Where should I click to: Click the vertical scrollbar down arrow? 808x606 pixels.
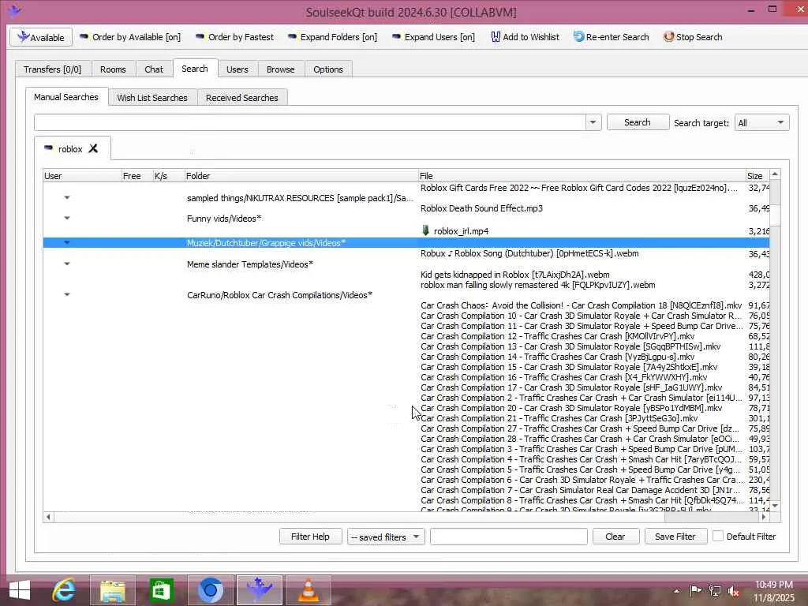pyautogui.click(x=775, y=506)
